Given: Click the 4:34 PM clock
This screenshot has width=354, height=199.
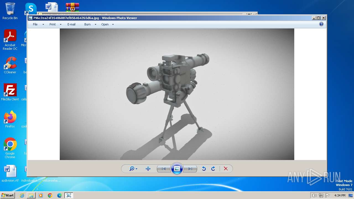Looking at the screenshot, I should click(x=340, y=195).
